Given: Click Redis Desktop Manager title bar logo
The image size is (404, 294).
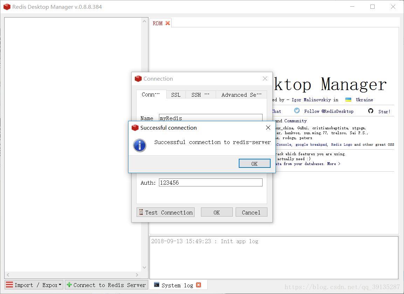Looking at the screenshot, I should click(7, 7).
